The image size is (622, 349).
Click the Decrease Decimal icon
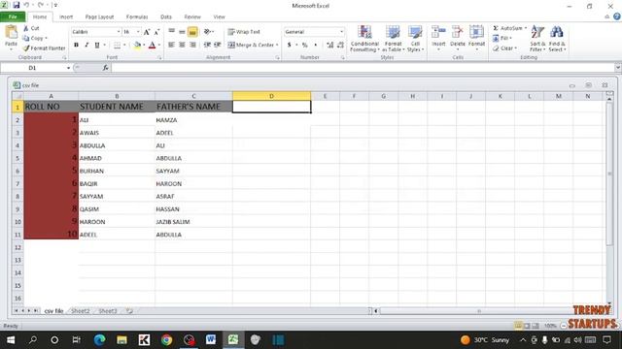click(340, 46)
